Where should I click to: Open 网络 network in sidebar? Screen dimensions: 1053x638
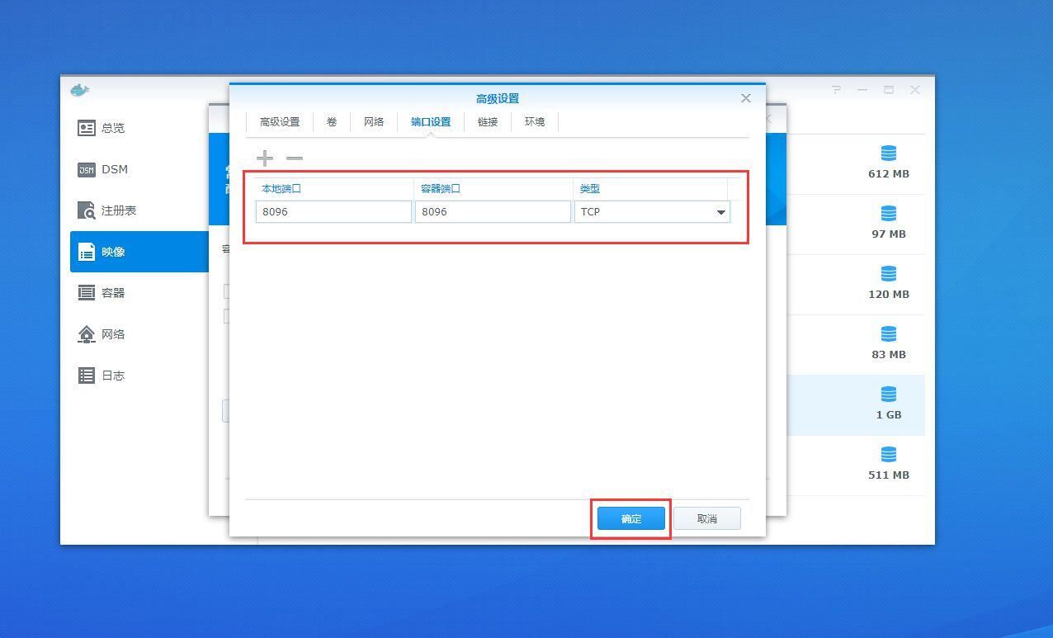click(112, 334)
